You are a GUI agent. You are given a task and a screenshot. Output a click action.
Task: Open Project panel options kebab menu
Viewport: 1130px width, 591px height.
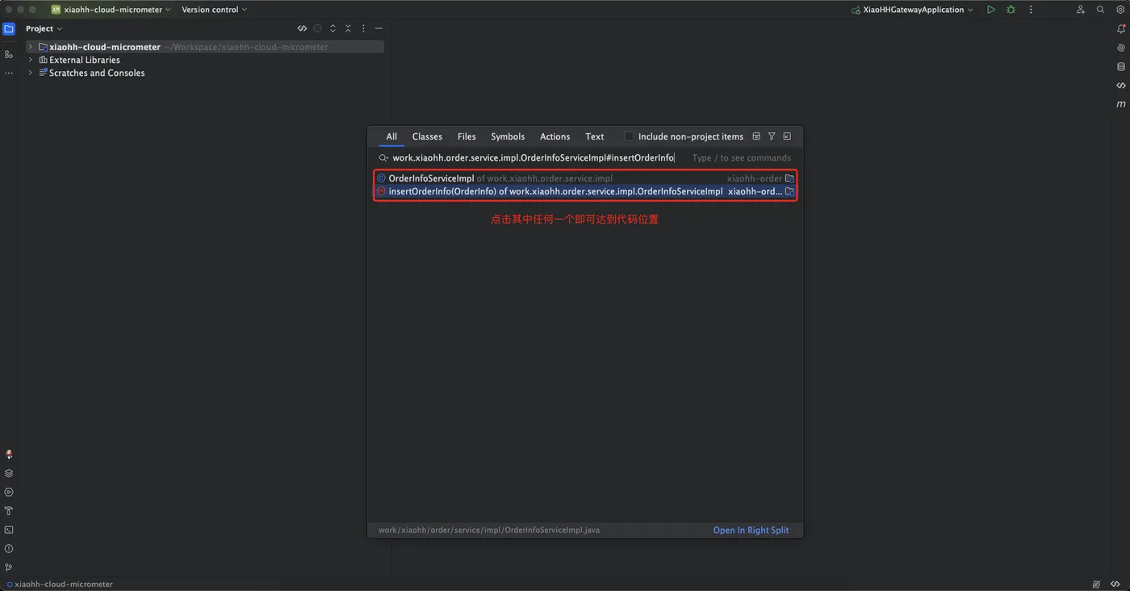[x=363, y=28]
